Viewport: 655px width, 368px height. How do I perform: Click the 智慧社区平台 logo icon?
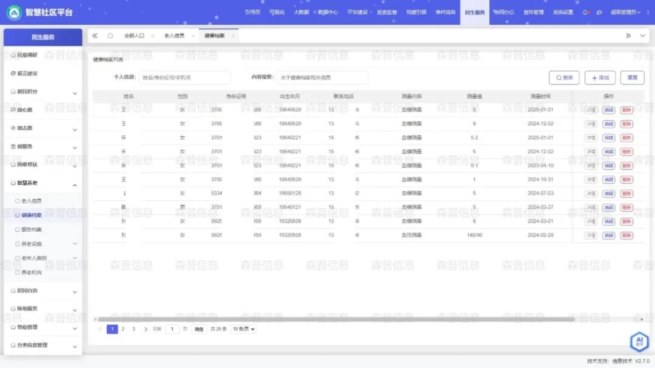point(14,12)
